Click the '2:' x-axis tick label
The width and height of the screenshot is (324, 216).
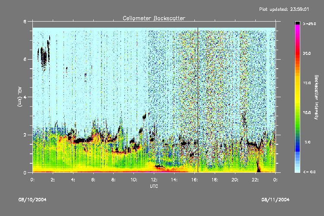[x=53, y=180]
